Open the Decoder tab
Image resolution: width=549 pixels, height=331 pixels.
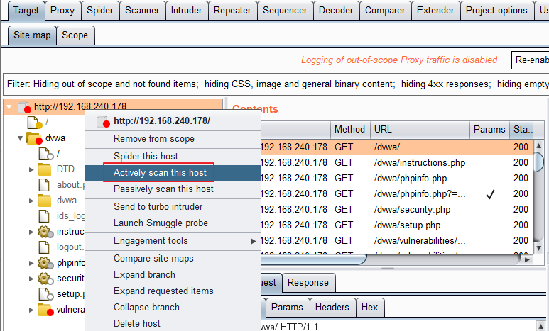(336, 11)
